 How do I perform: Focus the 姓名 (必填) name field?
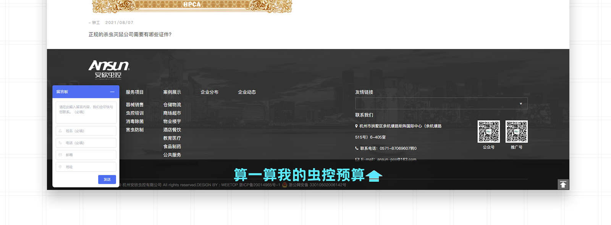coord(86,131)
